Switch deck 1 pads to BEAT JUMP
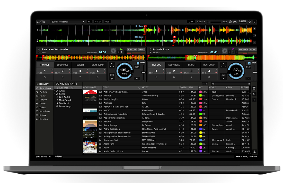Image resolution: width=283 pixels, height=183 pixels. pyautogui.click(x=98, y=65)
